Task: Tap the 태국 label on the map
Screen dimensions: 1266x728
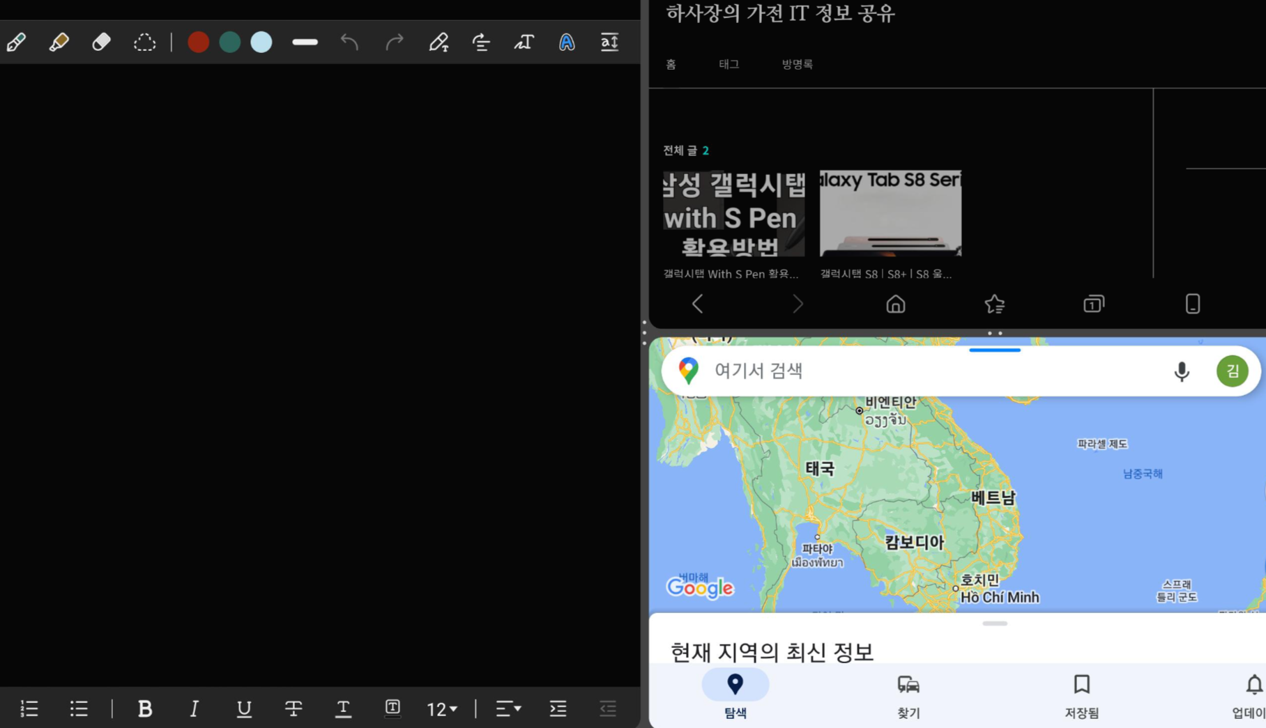Action: (820, 468)
